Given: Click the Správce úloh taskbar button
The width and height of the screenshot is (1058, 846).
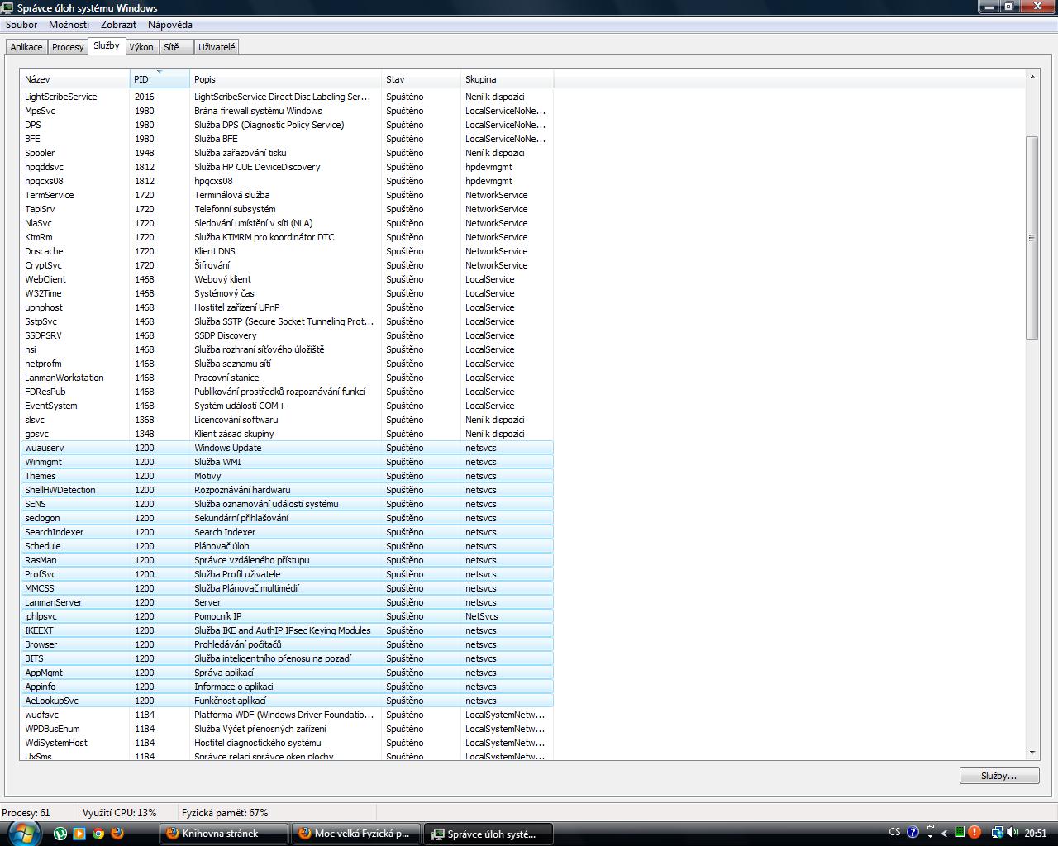Looking at the screenshot, I should tap(488, 834).
